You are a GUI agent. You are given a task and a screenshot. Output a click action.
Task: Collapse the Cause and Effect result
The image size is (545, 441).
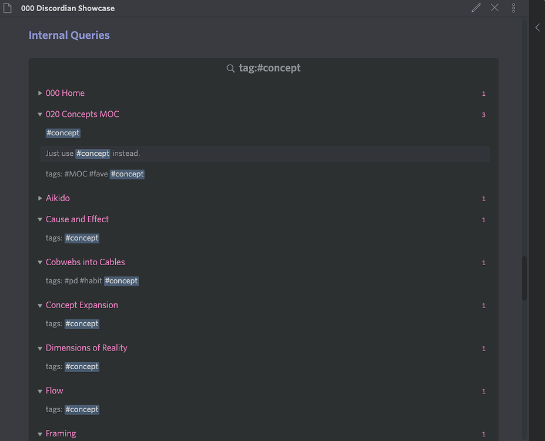[x=39, y=219]
